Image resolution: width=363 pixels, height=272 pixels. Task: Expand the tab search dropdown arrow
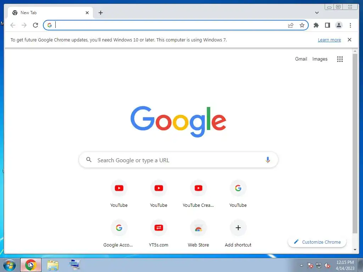317,13
